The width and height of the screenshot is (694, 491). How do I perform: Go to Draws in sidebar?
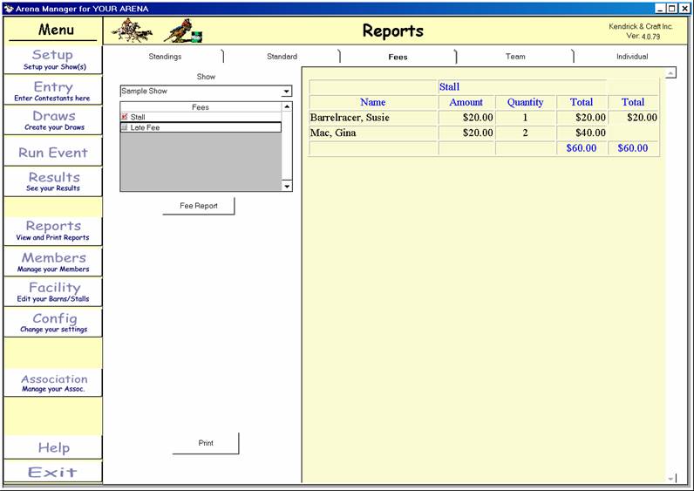point(52,120)
